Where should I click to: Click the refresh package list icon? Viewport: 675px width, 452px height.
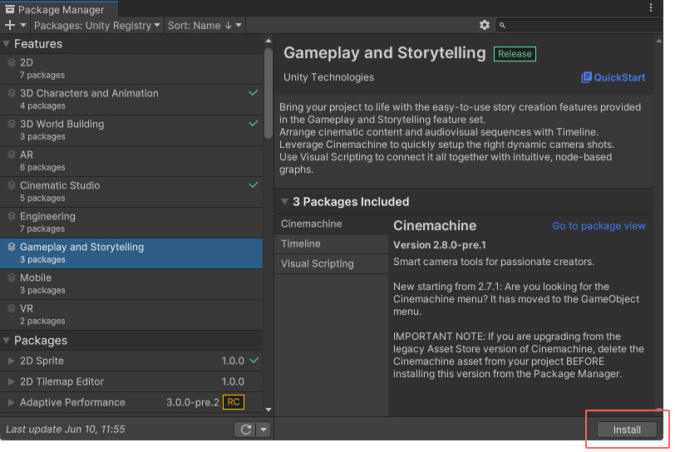(244, 430)
